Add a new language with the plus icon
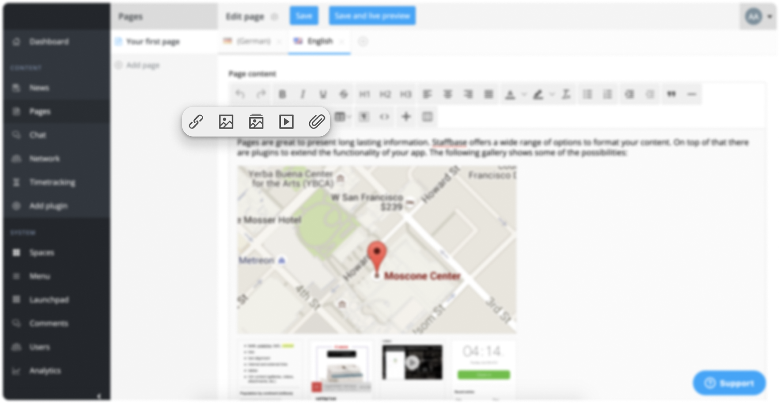This screenshot has width=780, height=403. [x=363, y=42]
